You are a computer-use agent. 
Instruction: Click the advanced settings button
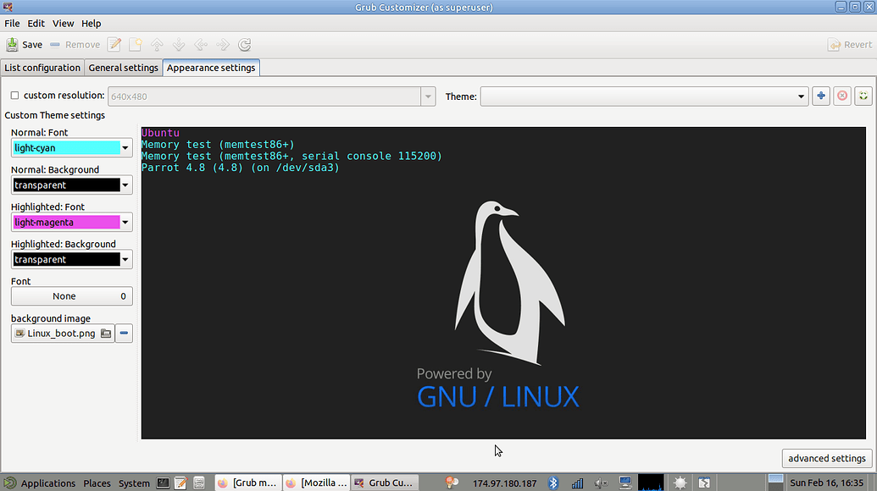(825, 458)
